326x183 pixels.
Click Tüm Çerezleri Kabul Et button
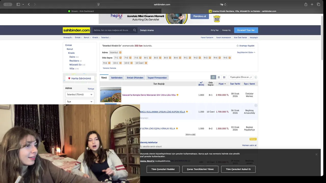click(238, 169)
